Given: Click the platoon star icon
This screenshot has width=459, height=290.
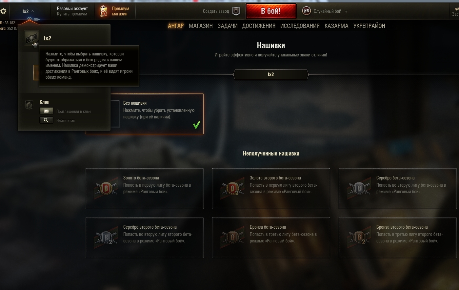Looking at the screenshot, I should (236, 11).
